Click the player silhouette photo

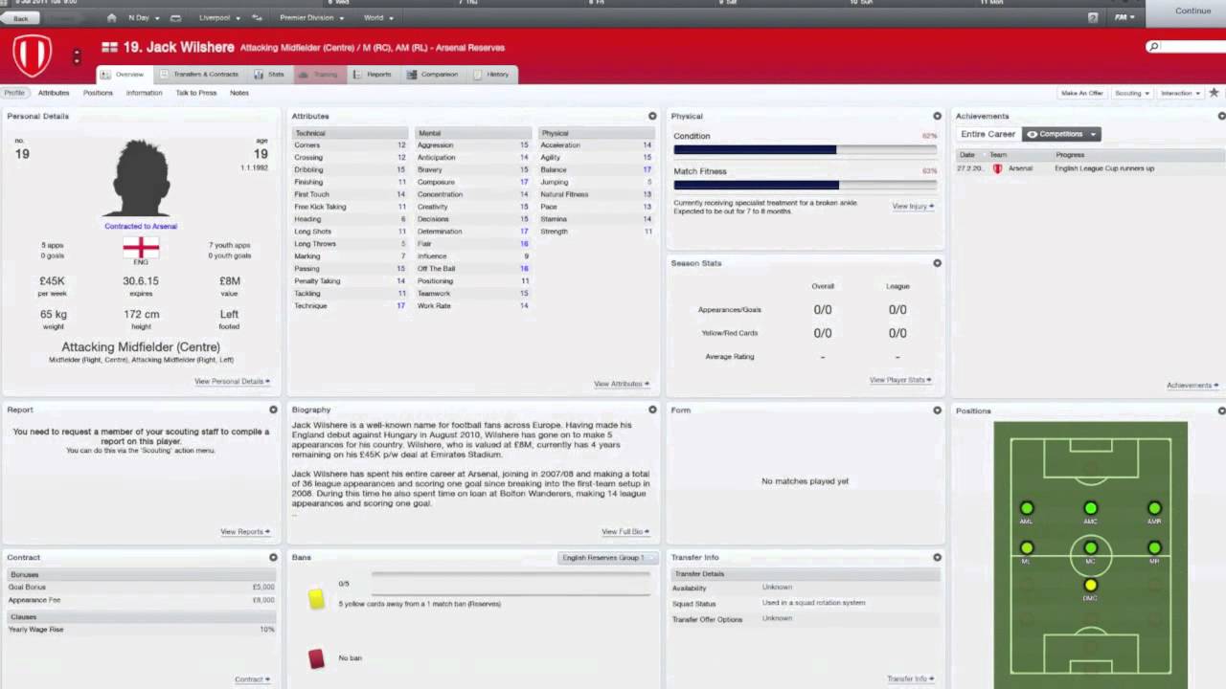coord(141,178)
